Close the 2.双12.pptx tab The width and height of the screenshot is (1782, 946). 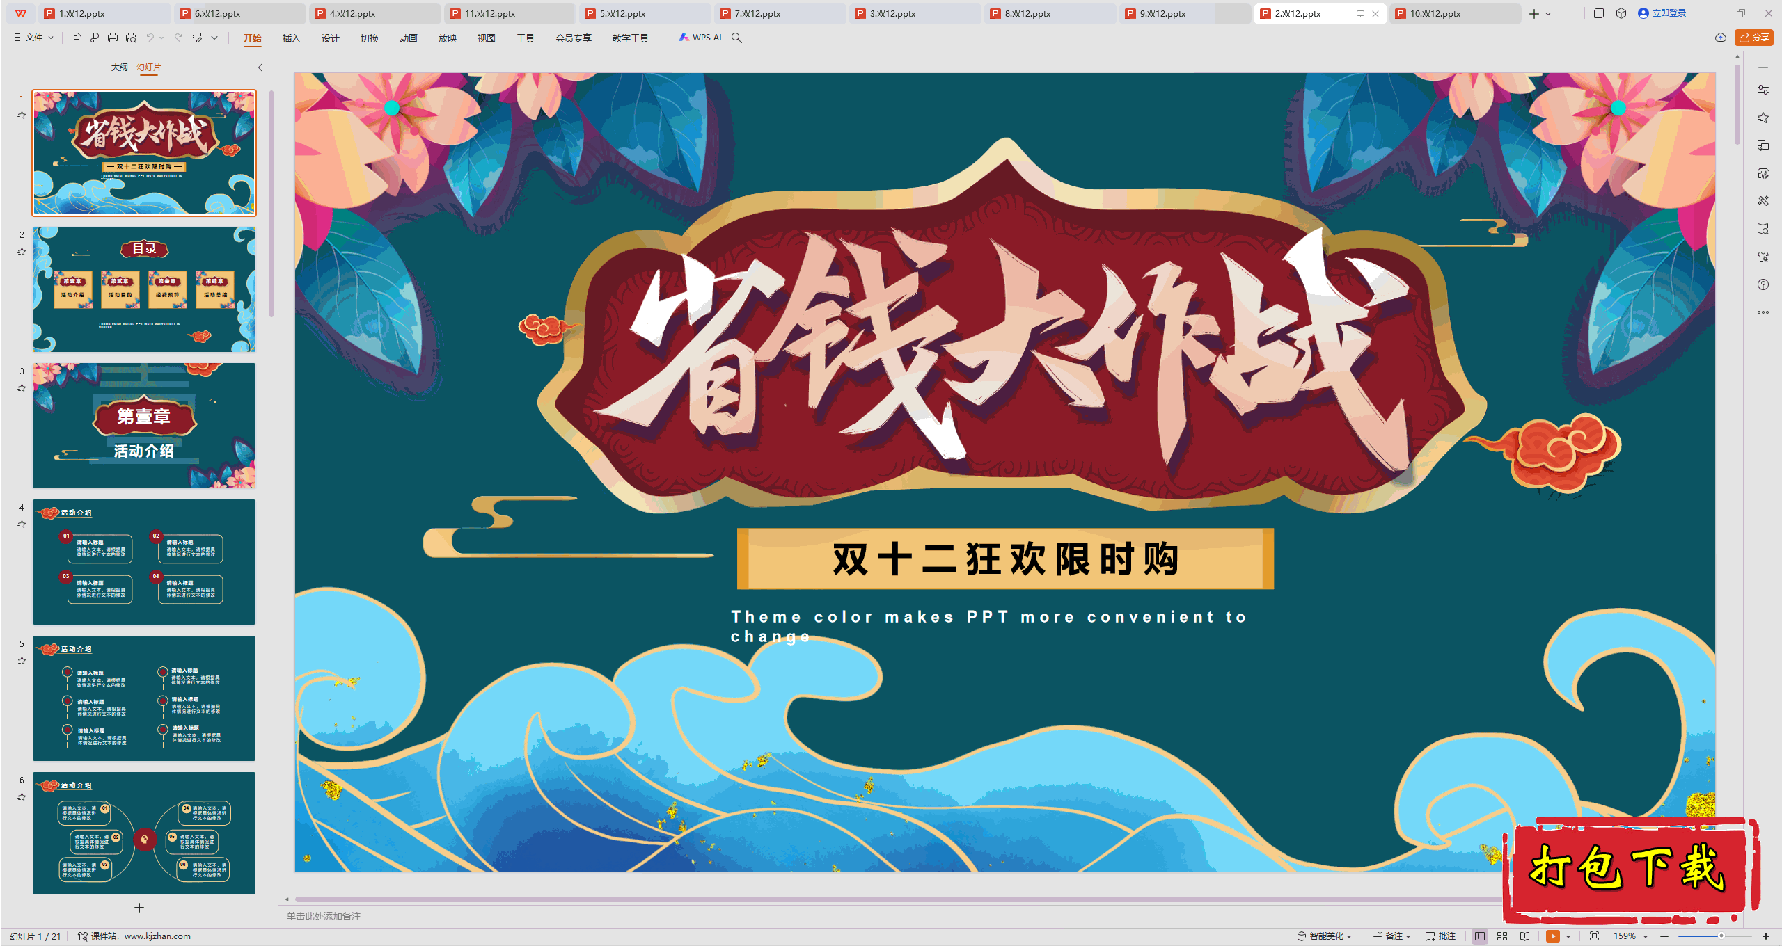pos(1375,13)
